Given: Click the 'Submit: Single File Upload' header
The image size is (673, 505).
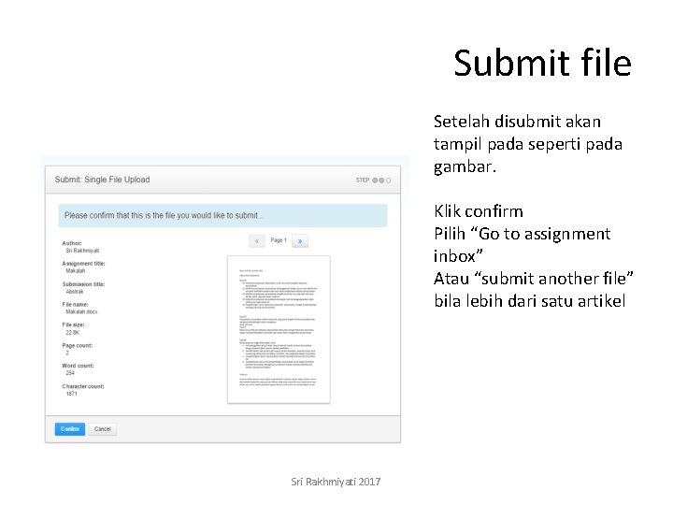Looking at the screenshot, I should click(x=102, y=180).
